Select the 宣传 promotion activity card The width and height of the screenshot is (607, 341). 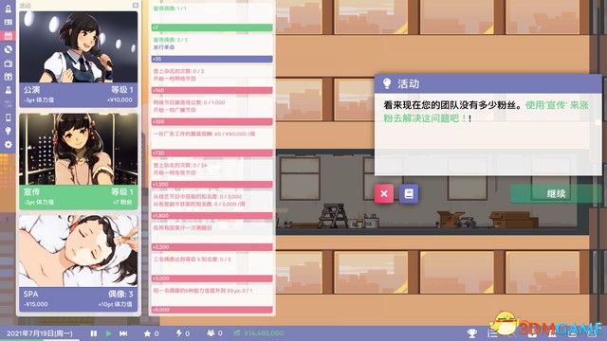(78, 162)
